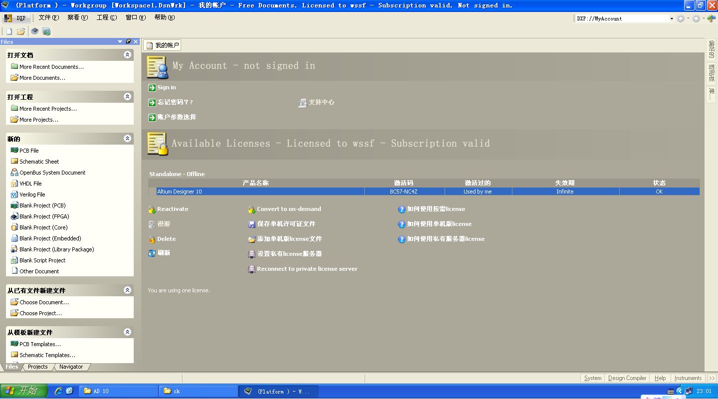718x399 pixels.
Task: Select the Altium Designer 10 license row
Action: (x=424, y=192)
